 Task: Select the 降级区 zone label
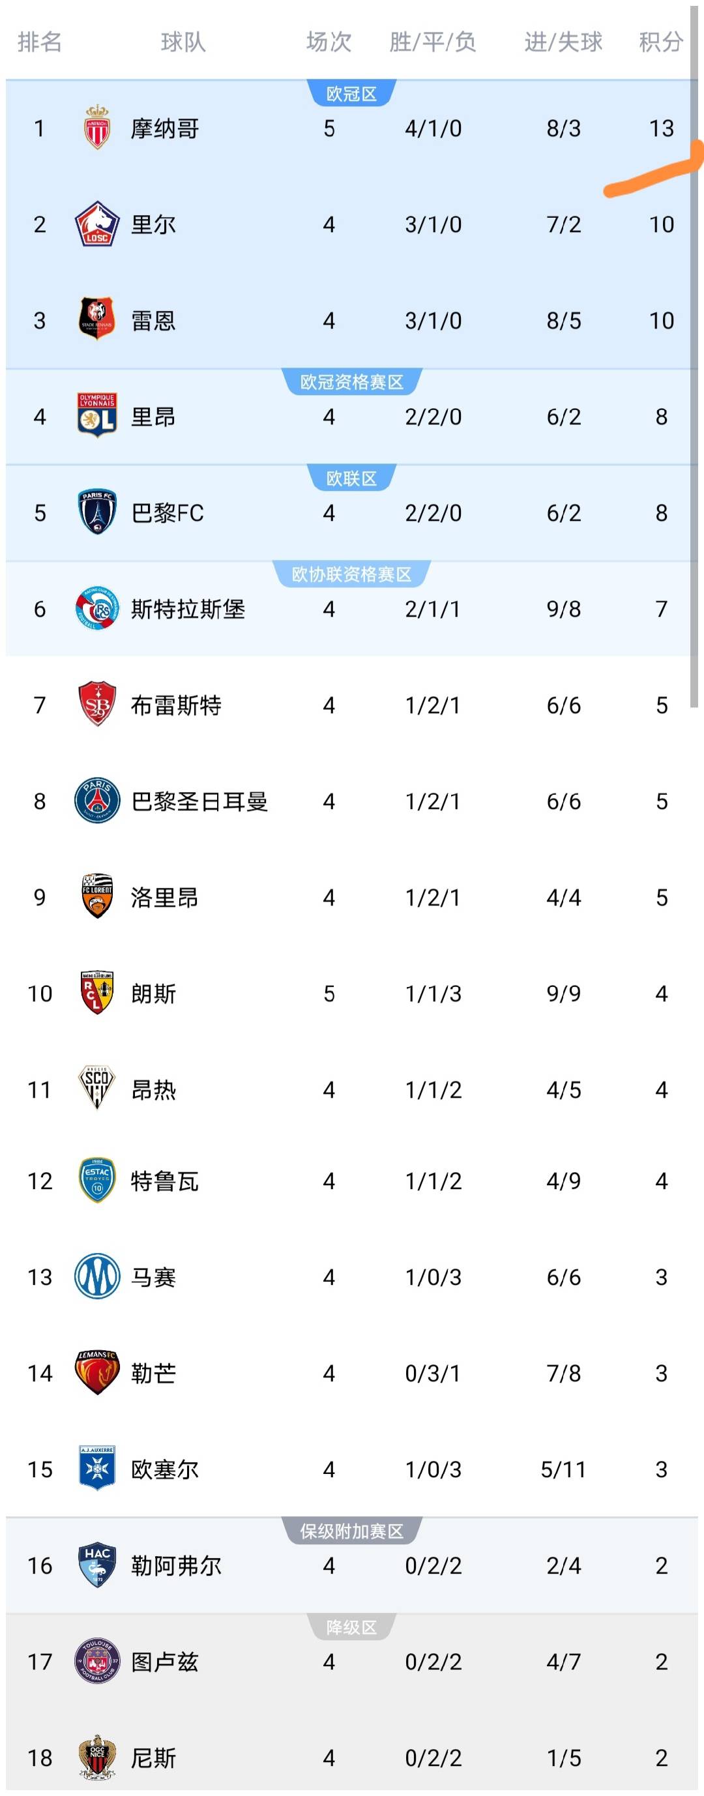point(352,1627)
